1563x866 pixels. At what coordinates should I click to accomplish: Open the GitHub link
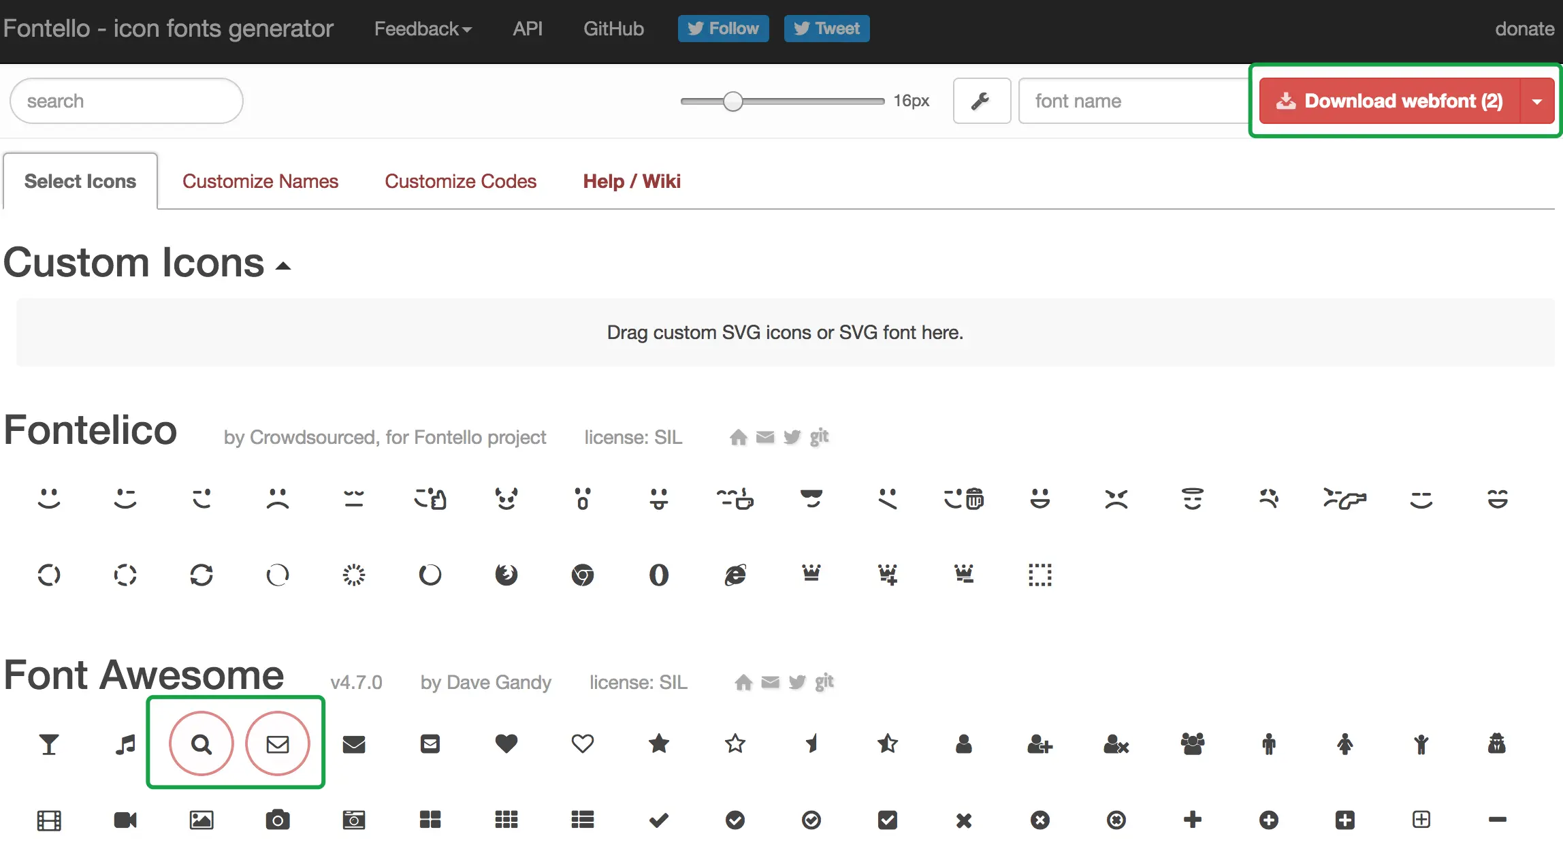613,29
